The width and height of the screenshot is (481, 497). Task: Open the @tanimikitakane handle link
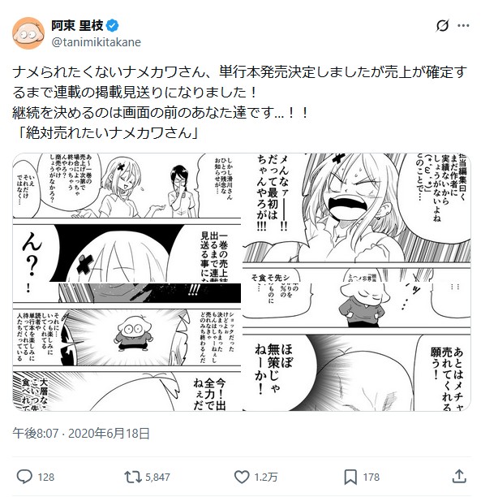(97, 42)
